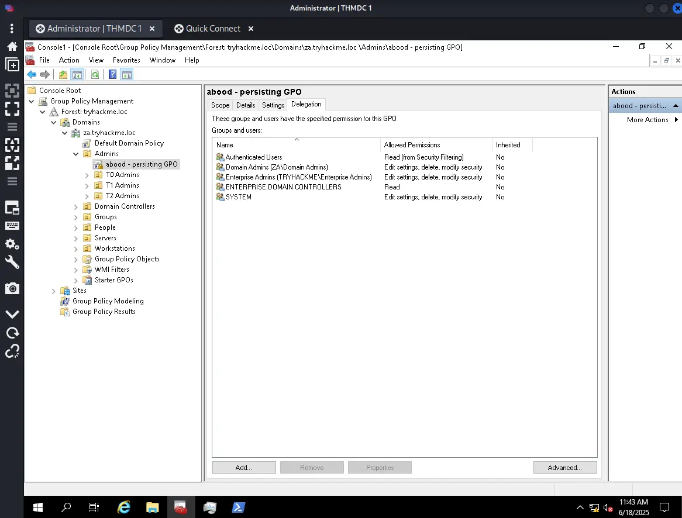
Task: Collapse the Admins OU
Action: [x=75, y=154]
